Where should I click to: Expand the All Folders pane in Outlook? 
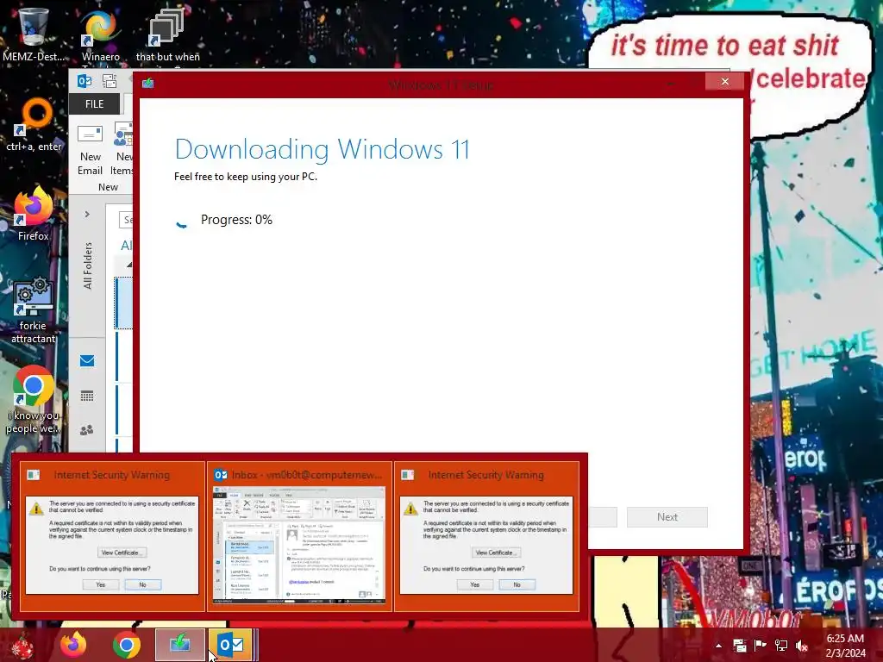[87, 214]
